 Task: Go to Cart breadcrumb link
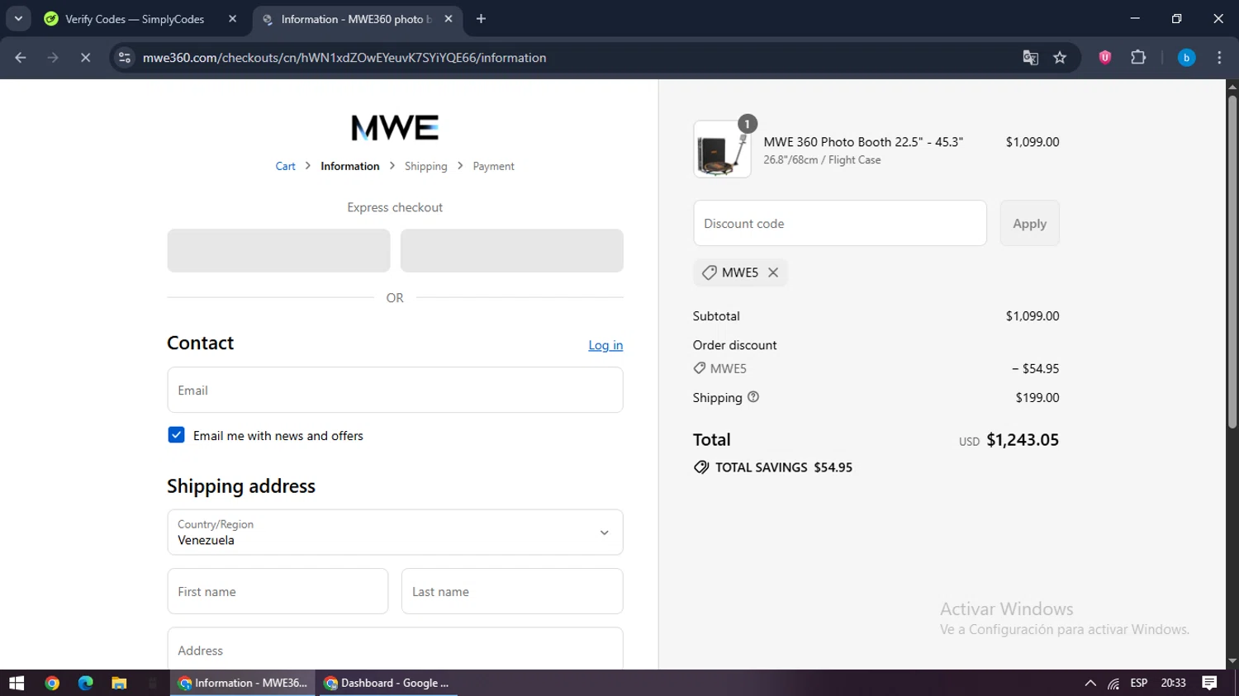[x=285, y=166]
